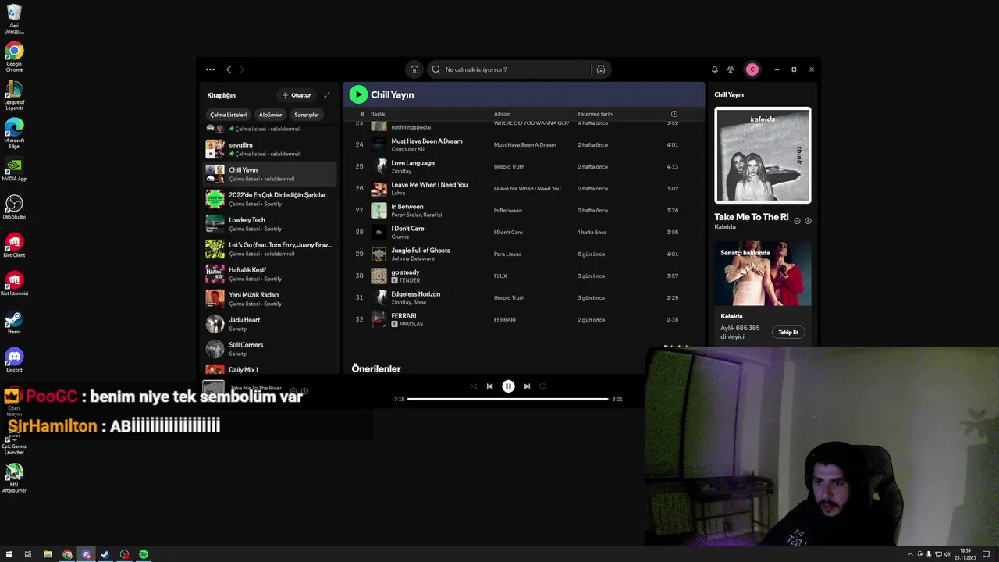The height and width of the screenshot is (562, 999).
Task: Open kaleida album cover in Now Playing panel
Action: 763,155
